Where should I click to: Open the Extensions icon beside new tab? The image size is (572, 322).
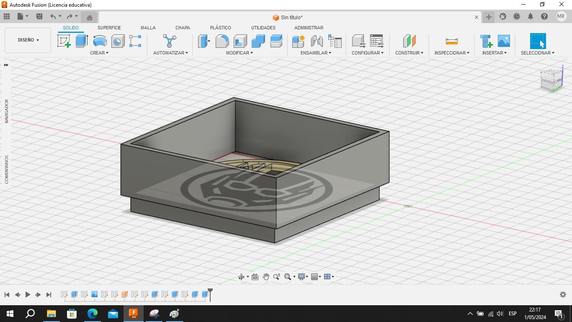tap(503, 16)
